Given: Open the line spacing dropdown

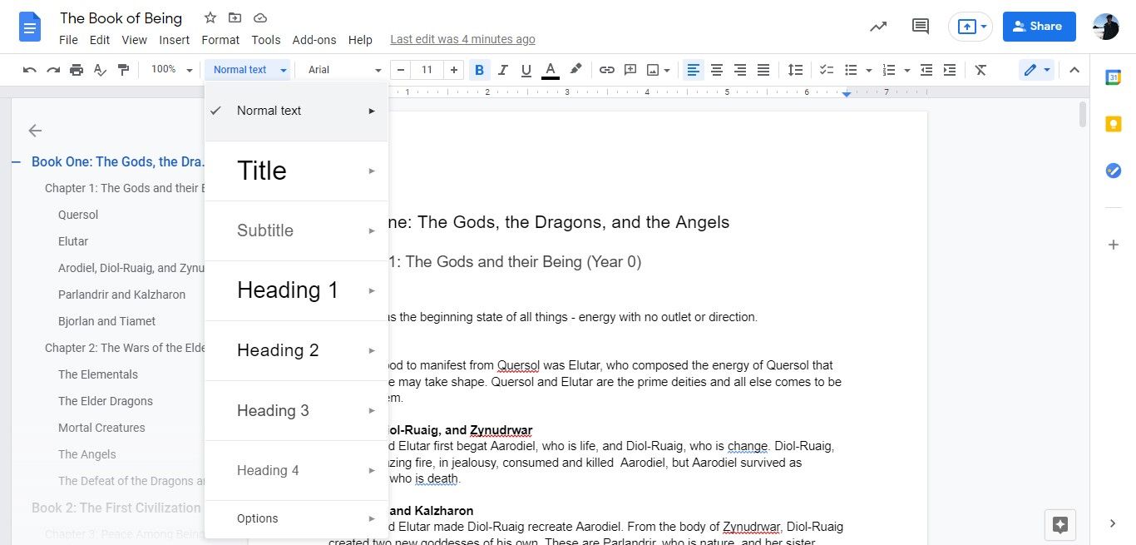Looking at the screenshot, I should point(795,70).
